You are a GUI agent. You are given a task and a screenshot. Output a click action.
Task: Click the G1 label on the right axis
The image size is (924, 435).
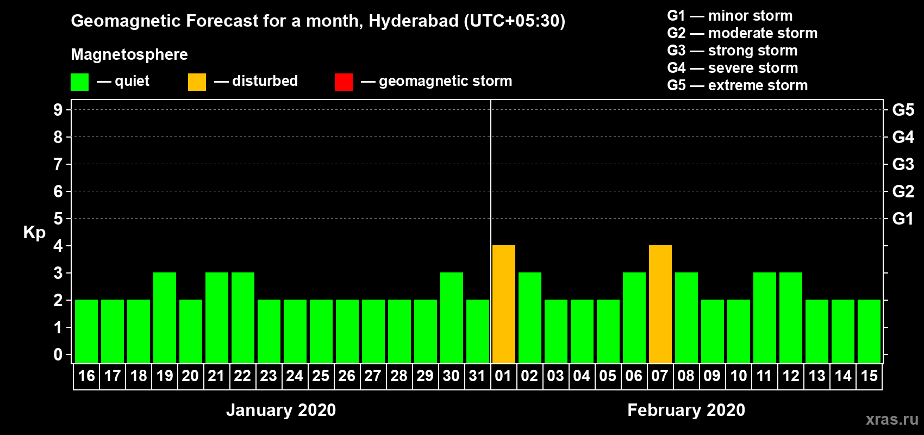pyautogui.click(x=903, y=219)
